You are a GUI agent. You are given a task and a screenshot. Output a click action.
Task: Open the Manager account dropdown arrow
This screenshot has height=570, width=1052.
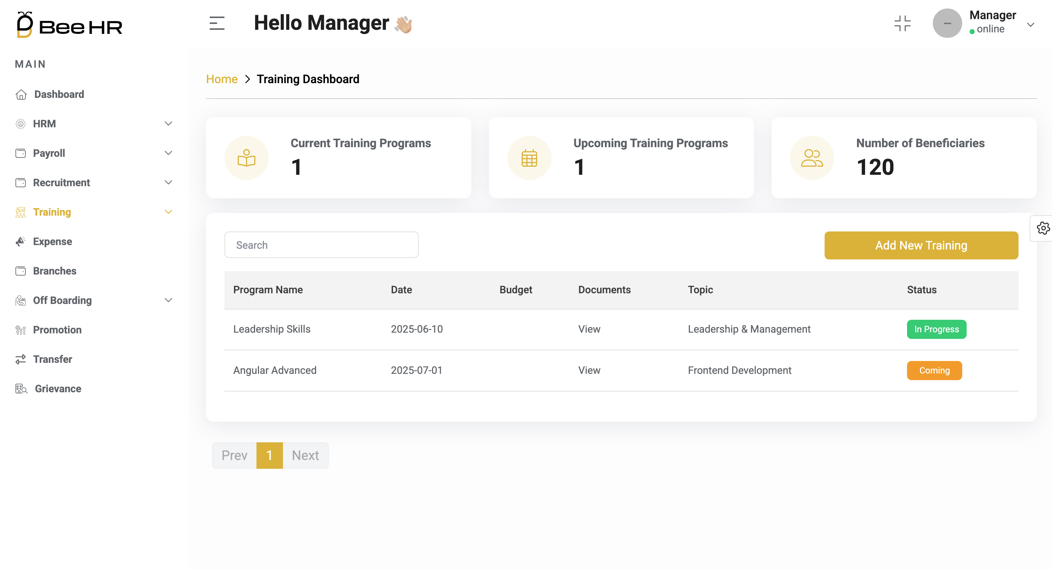pos(1030,25)
